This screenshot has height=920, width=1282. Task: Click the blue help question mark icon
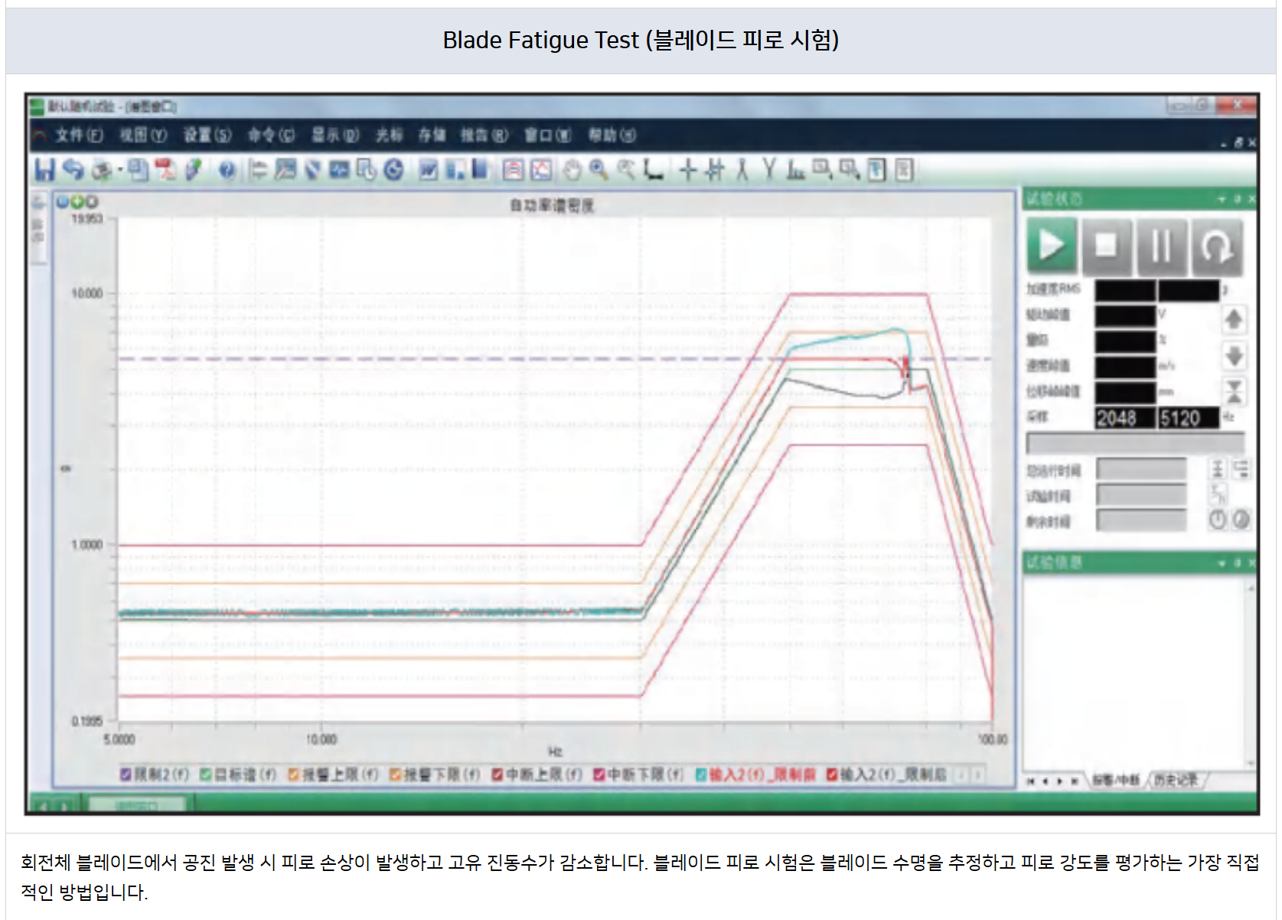click(227, 170)
